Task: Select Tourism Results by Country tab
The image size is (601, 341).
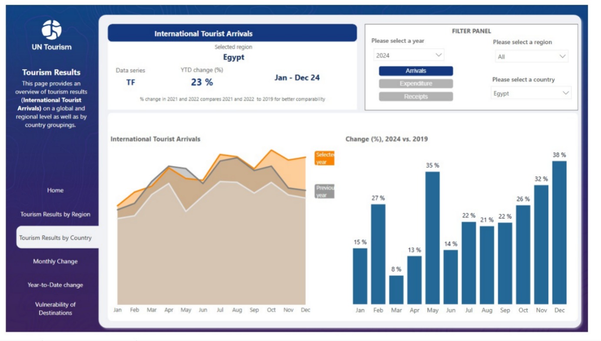Action: [x=55, y=238]
